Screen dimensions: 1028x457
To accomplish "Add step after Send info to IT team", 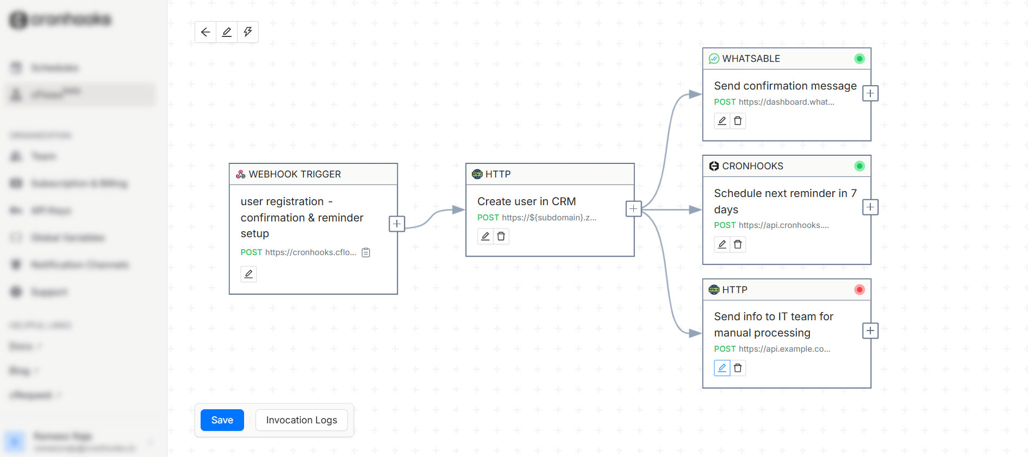I will point(870,331).
